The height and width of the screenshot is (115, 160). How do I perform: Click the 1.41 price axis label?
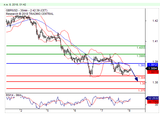coord(155,41)
